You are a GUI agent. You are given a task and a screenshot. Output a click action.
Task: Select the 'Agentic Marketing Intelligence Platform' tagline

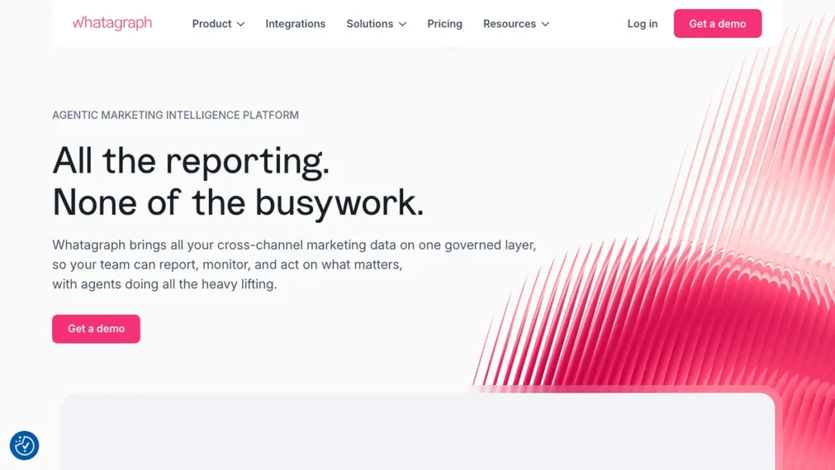[175, 115]
